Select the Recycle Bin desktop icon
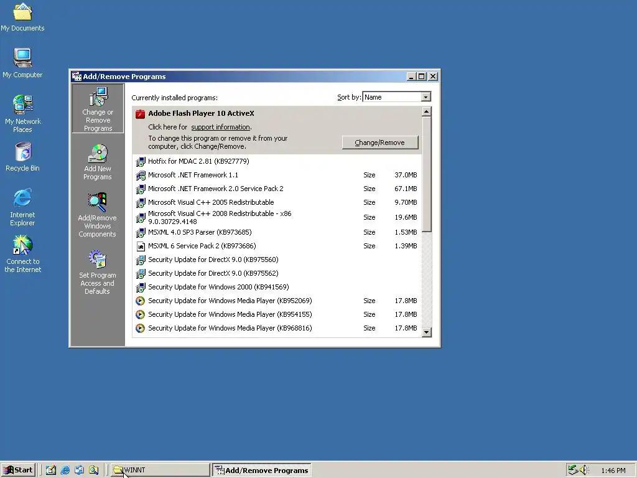637x478 pixels. tap(23, 156)
